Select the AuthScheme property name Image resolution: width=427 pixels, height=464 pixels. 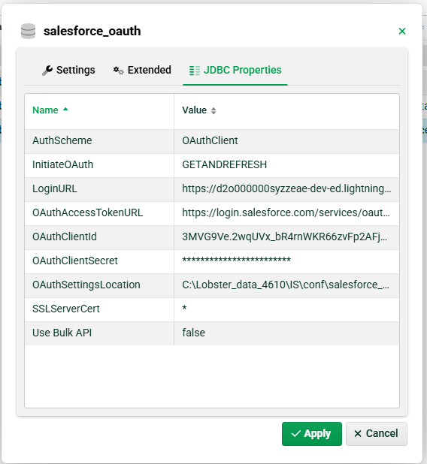coord(62,140)
